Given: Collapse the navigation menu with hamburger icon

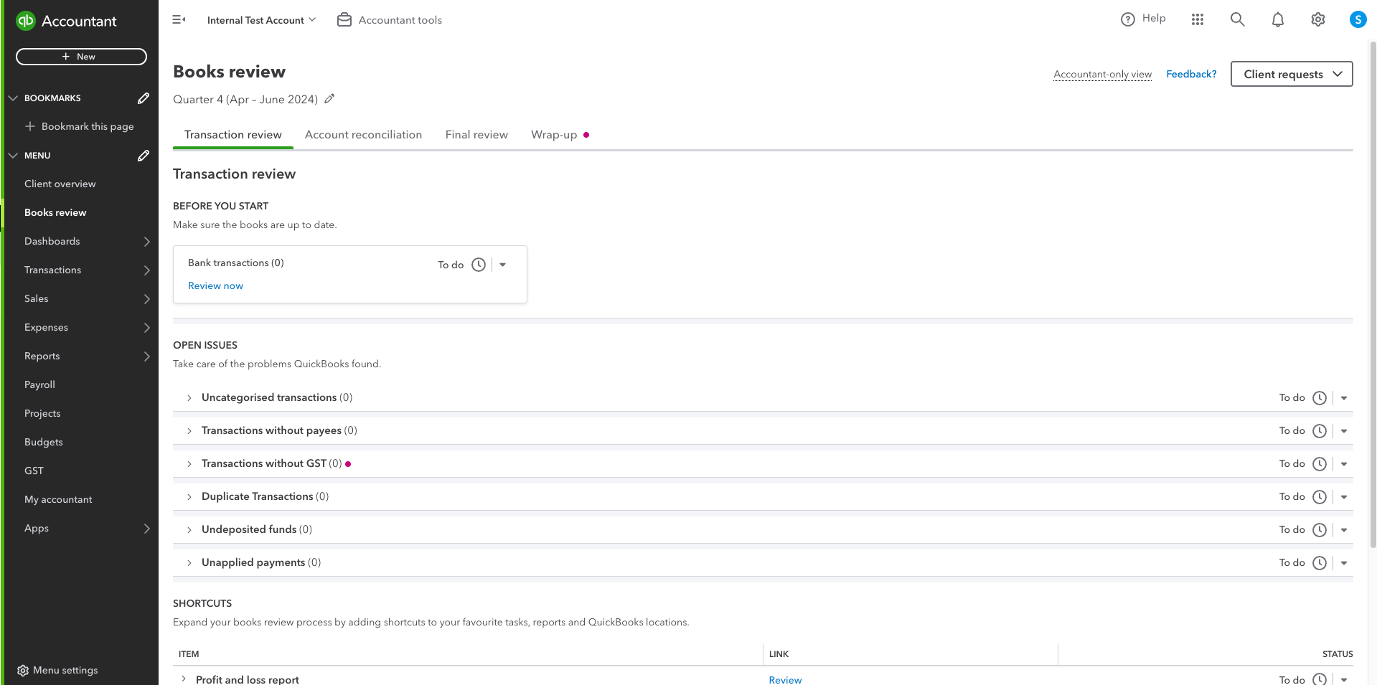Looking at the screenshot, I should pos(179,20).
